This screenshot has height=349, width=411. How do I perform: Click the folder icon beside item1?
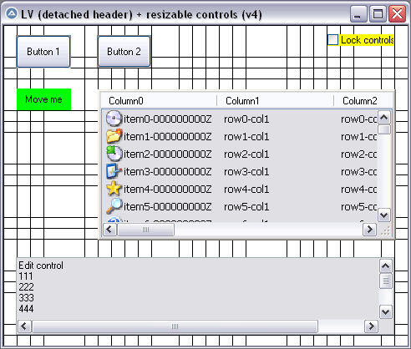[114, 136]
